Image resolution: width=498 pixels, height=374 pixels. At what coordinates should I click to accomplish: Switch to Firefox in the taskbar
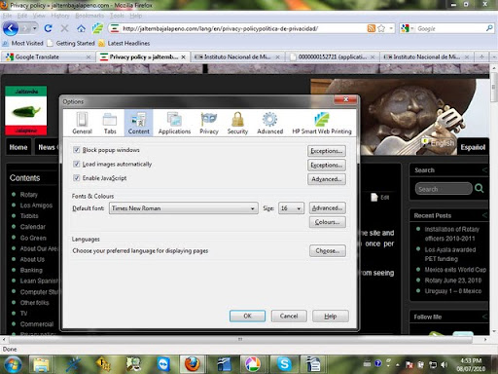tap(192, 364)
